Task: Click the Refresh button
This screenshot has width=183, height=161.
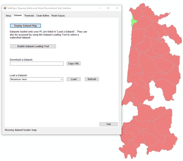Action: pos(92,79)
